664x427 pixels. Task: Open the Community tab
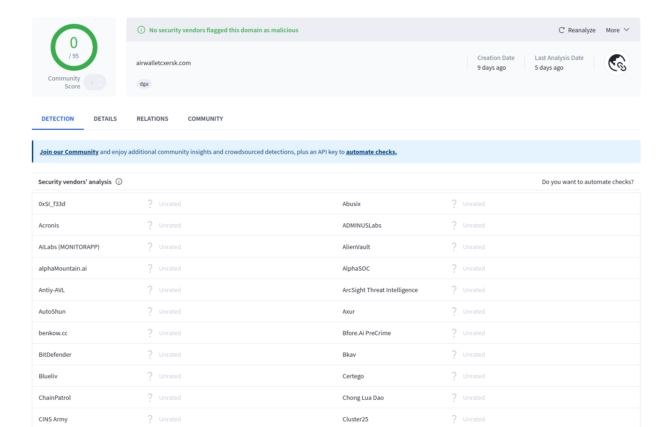point(205,119)
